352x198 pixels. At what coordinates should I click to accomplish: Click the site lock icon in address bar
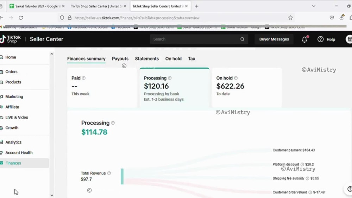(70, 18)
